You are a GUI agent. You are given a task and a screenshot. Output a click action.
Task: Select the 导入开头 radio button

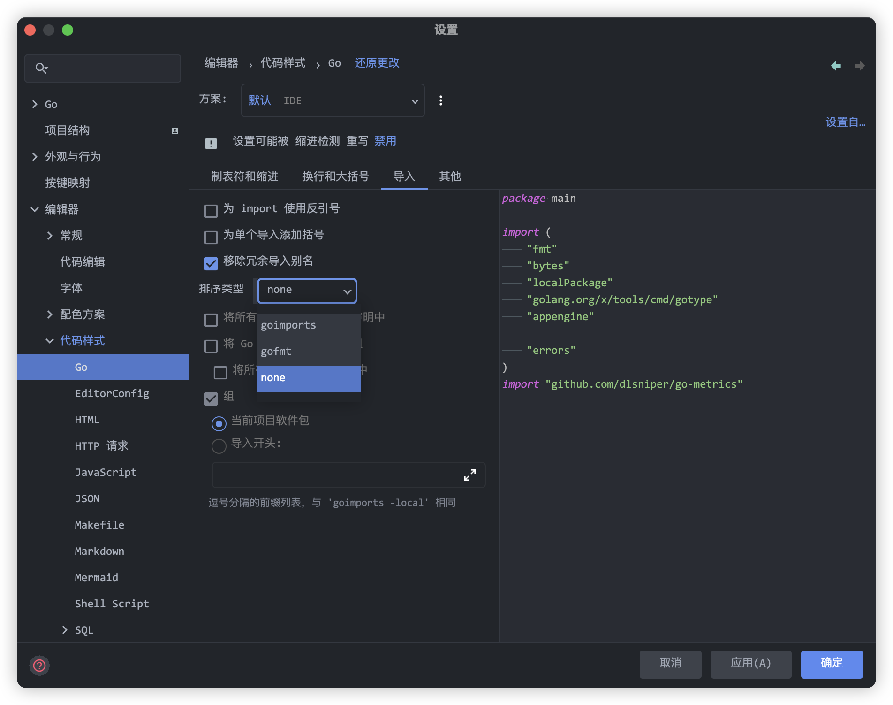coord(219,445)
